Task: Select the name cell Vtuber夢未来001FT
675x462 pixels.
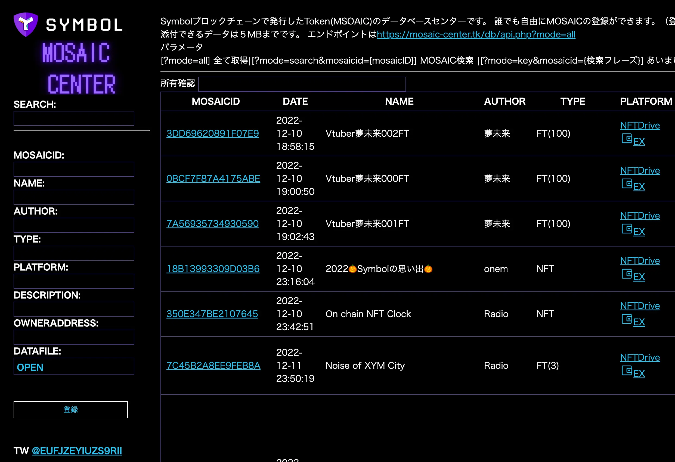Action: pos(367,224)
